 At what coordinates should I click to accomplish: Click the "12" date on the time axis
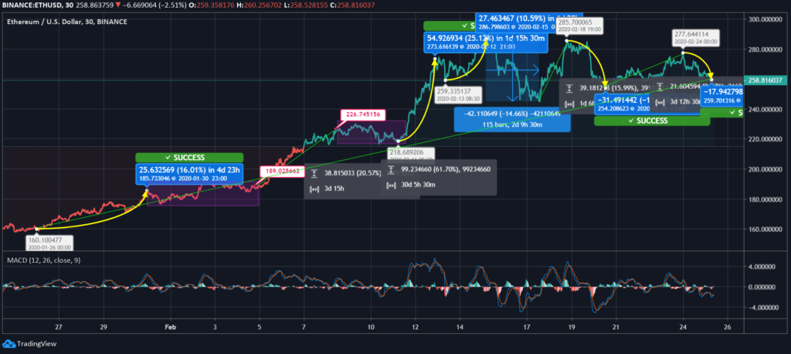click(x=415, y=327)
